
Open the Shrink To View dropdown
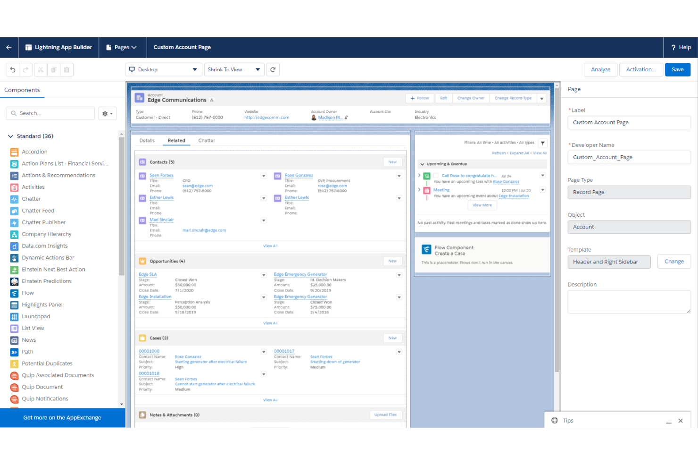(x=234, y=69)
